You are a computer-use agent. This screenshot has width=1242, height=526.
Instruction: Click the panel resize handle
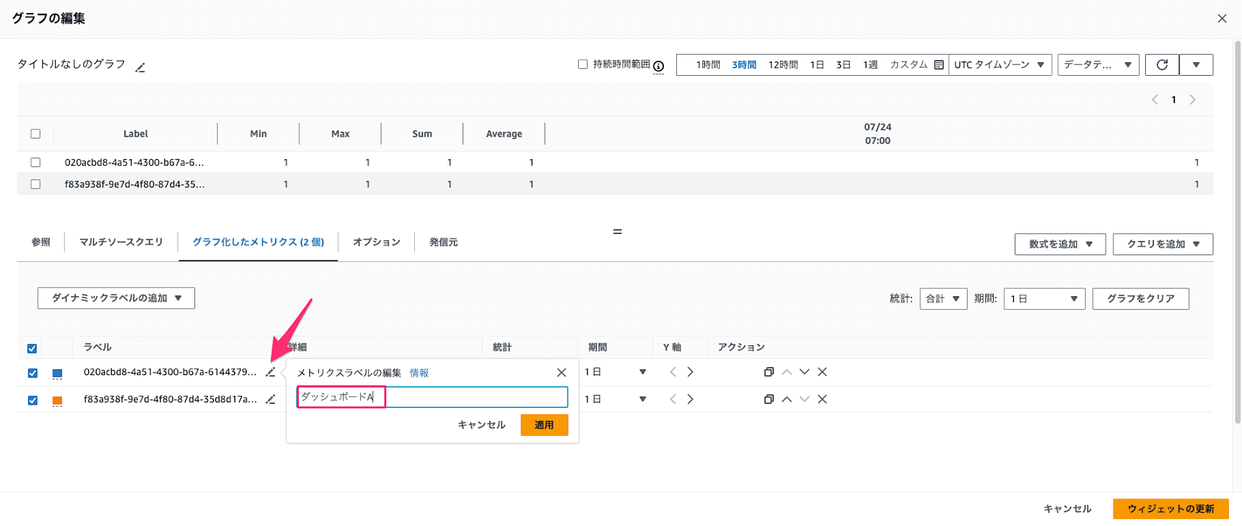617,232
